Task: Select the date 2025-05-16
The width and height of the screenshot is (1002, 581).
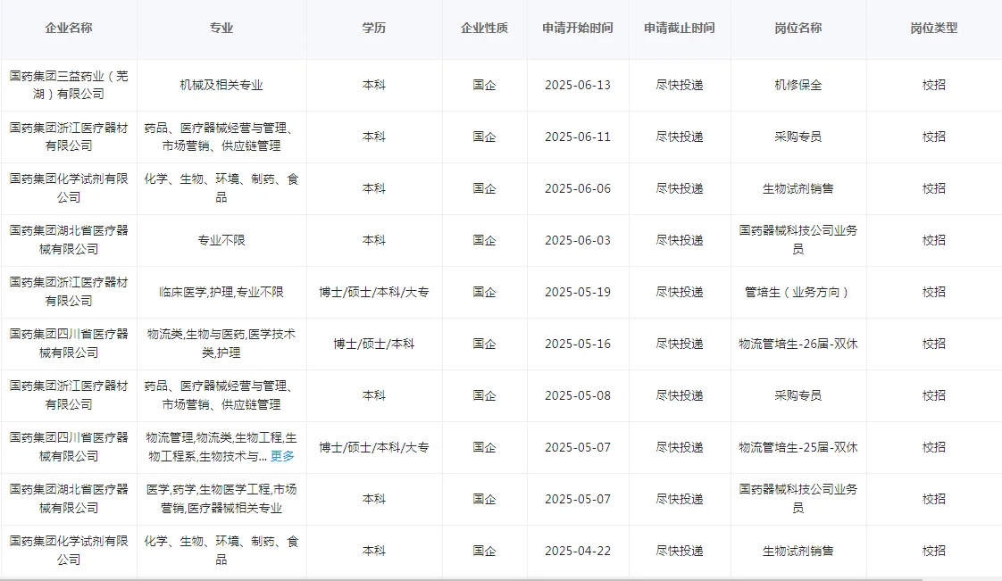Action: [578, 344]
